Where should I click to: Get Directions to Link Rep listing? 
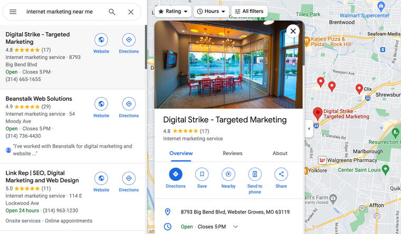point(129,179)
